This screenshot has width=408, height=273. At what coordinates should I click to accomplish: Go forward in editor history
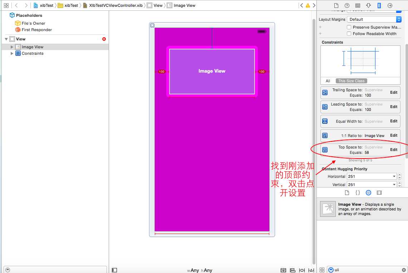pos(26,5)
